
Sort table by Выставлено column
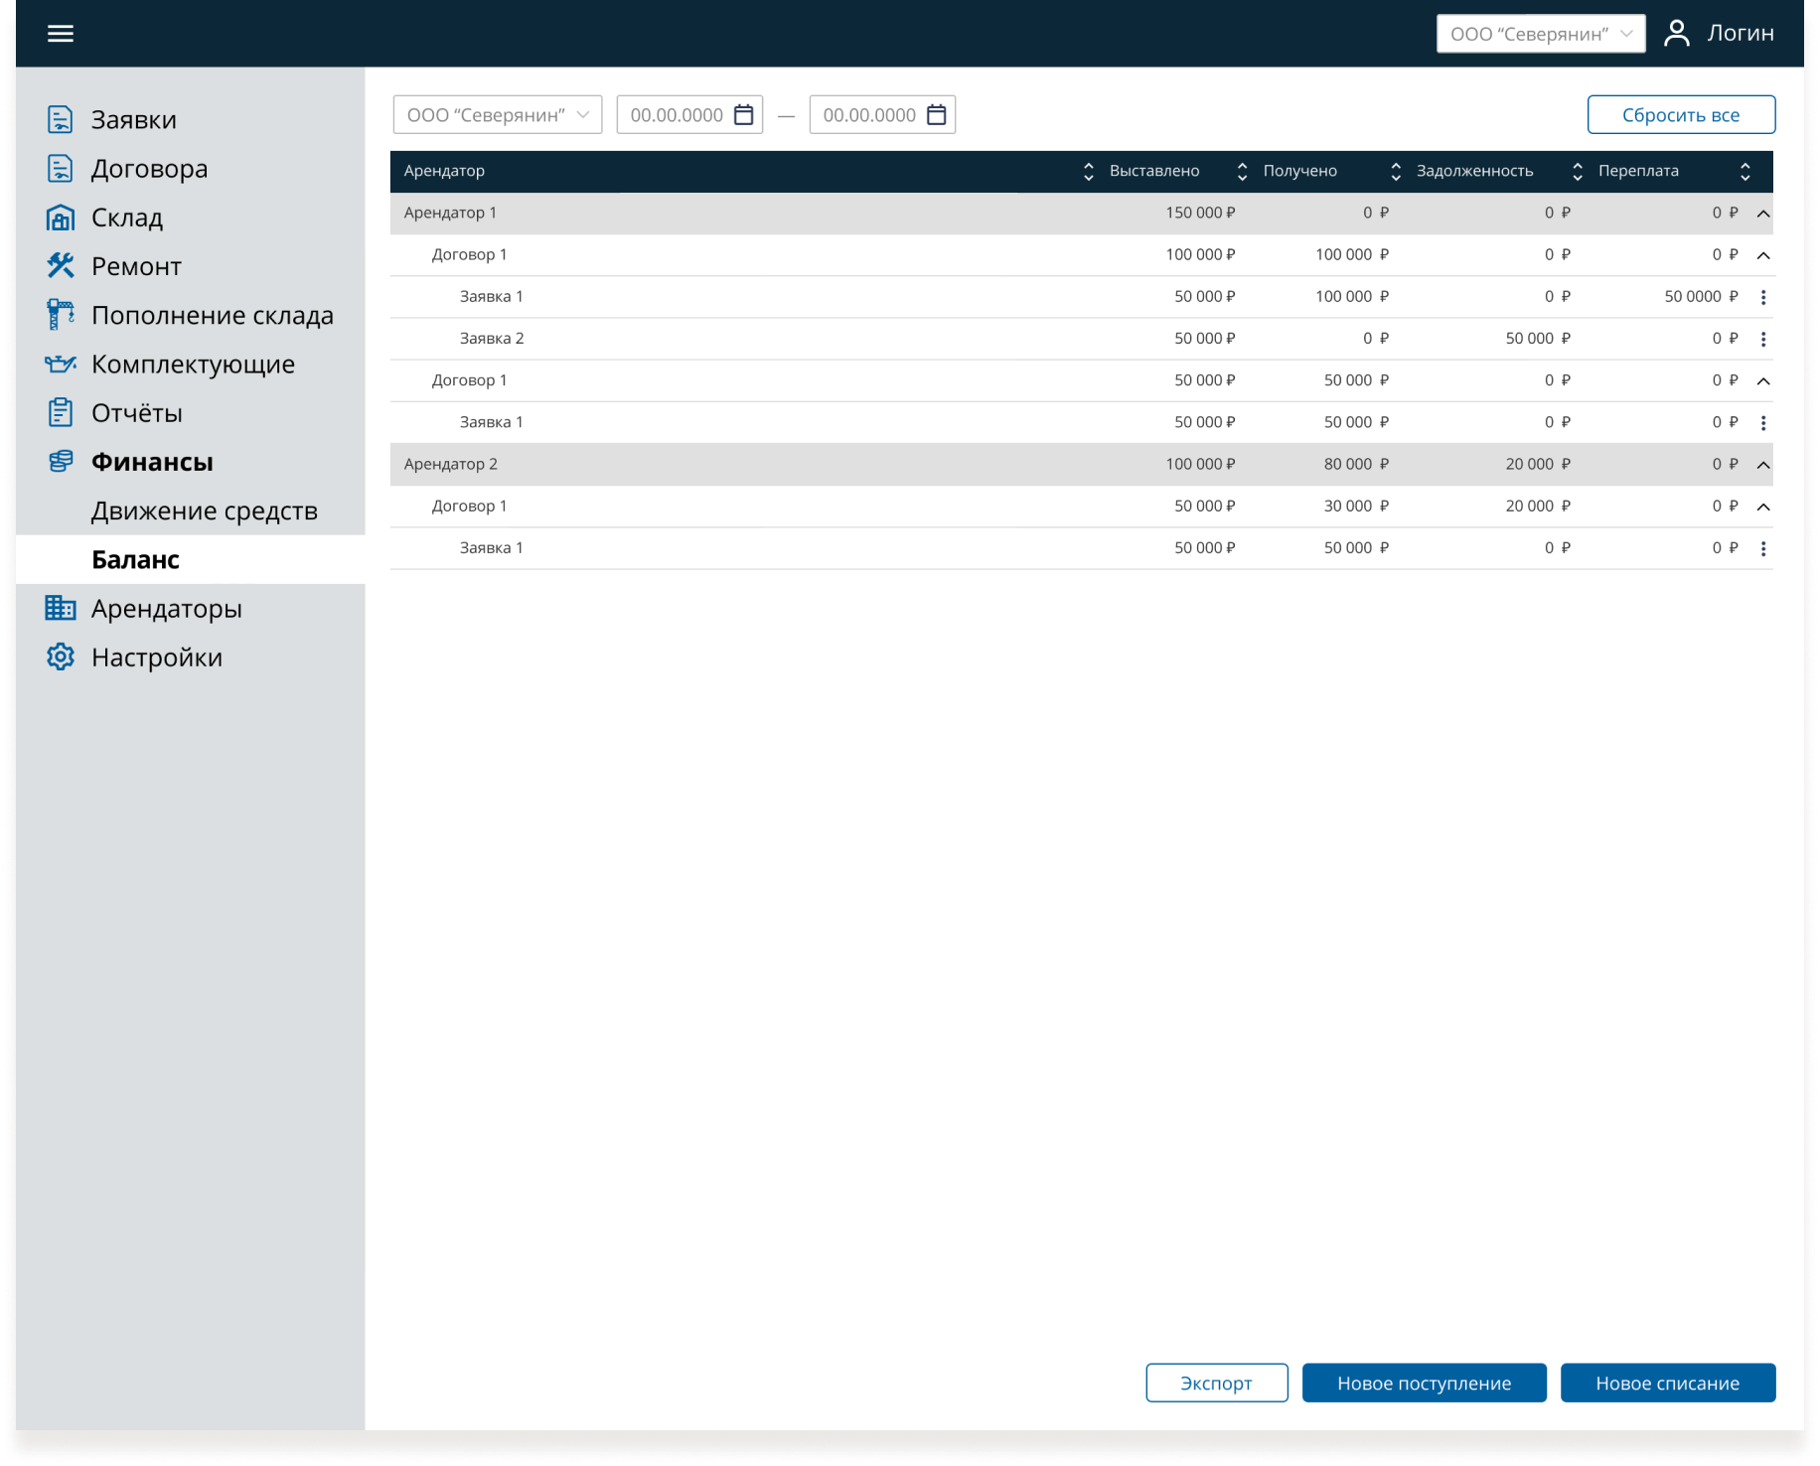click(x=1241, y=172)
